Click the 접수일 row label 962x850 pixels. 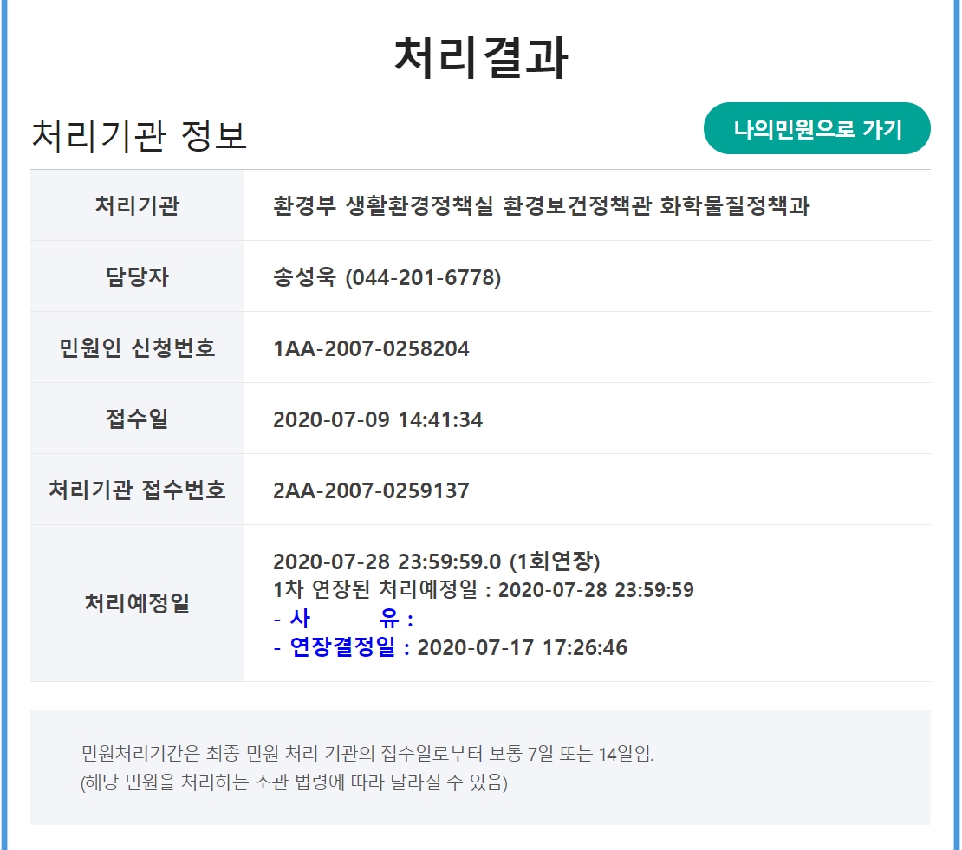[x=137, y=419]
